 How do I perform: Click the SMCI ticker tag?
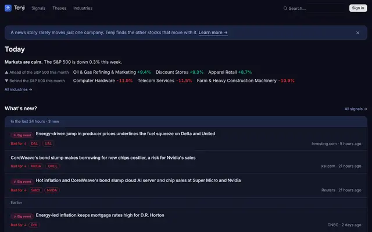pos(35,190)
